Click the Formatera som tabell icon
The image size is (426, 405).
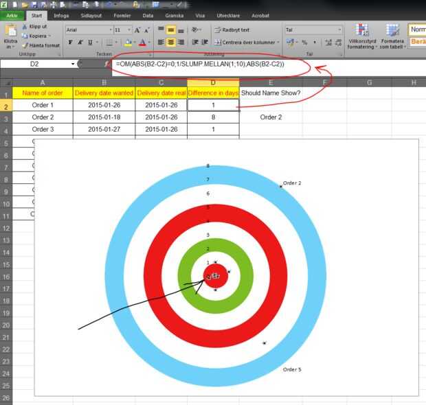[392, 30]
